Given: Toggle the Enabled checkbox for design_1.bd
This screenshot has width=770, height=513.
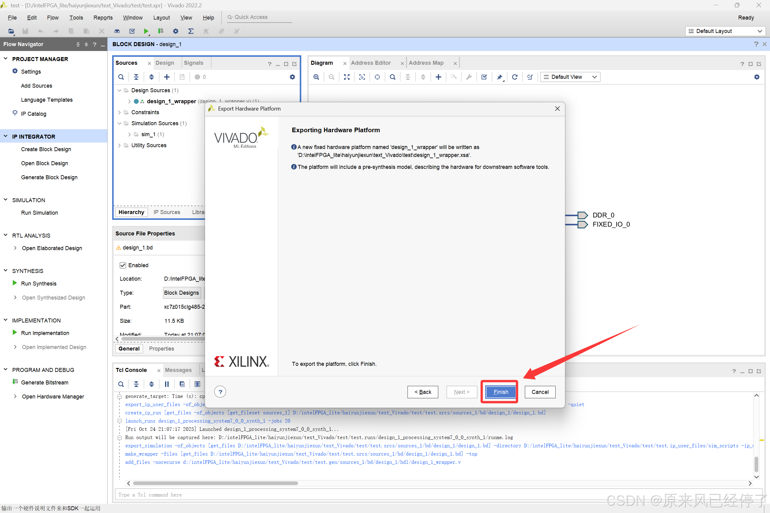Looking at the screenshot, I should click(x=123, y=265).
